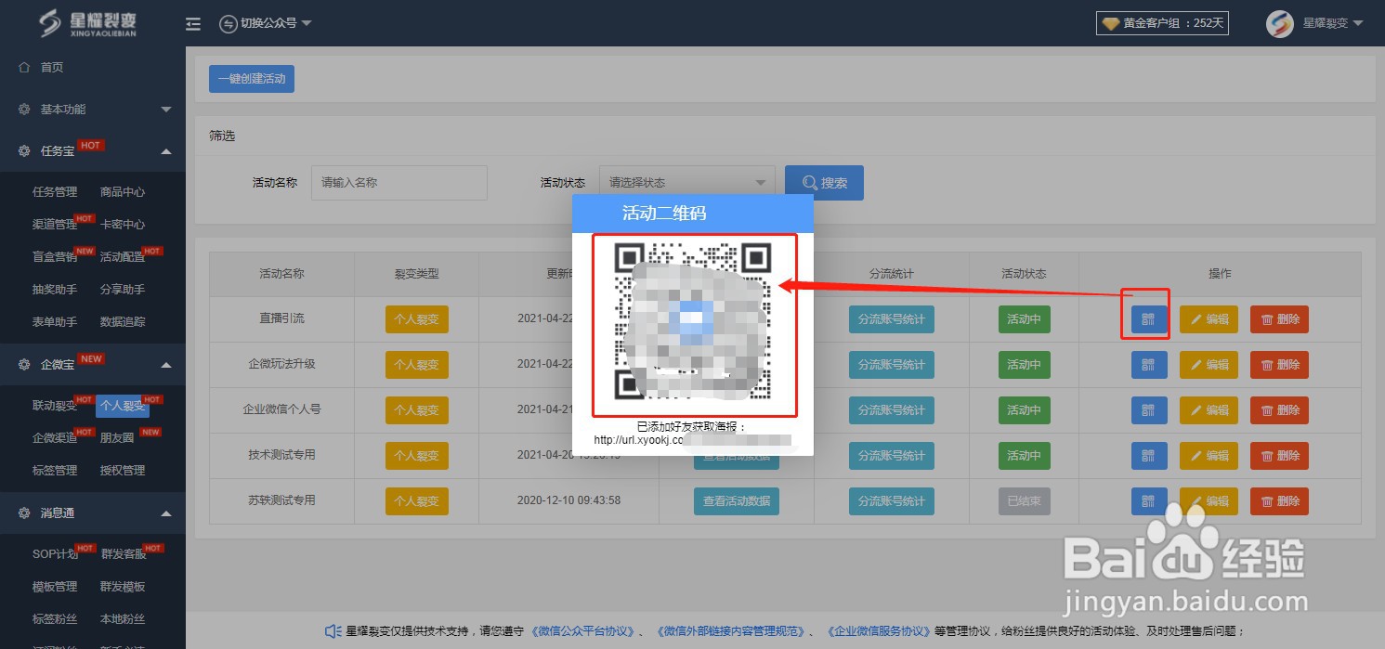Delete the 企微玩法升级 activity
This screenshot has height=649, width=1385.
tap(1279, 365)
